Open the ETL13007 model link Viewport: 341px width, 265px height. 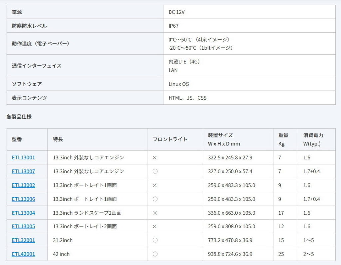(x=23, y=171)
